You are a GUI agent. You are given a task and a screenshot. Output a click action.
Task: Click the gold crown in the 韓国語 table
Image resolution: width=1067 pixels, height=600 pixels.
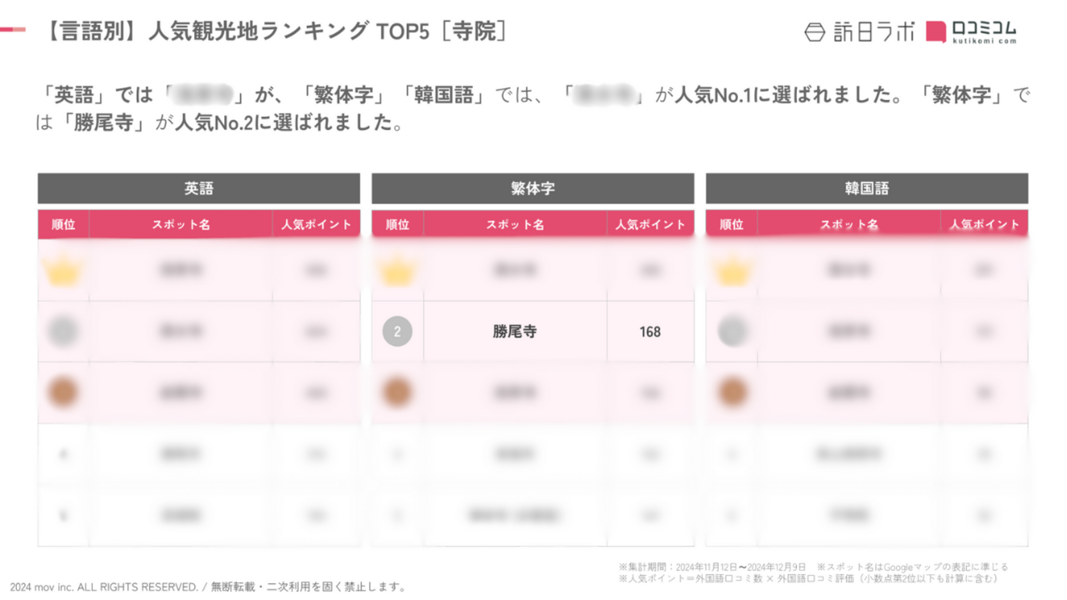point(732,271)
